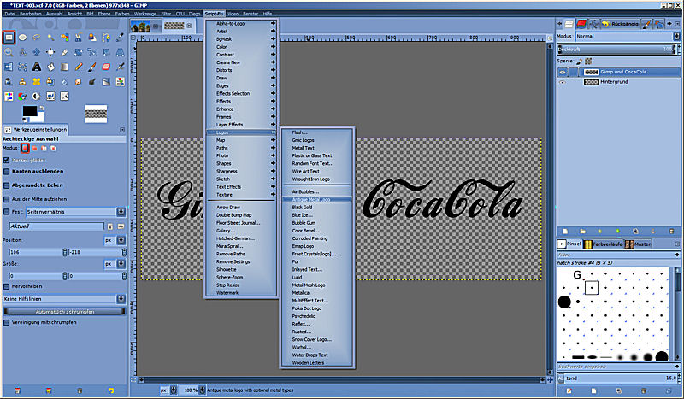Open the Rückgängig undo history tab

pyautogui.click(x=621, y=24)
